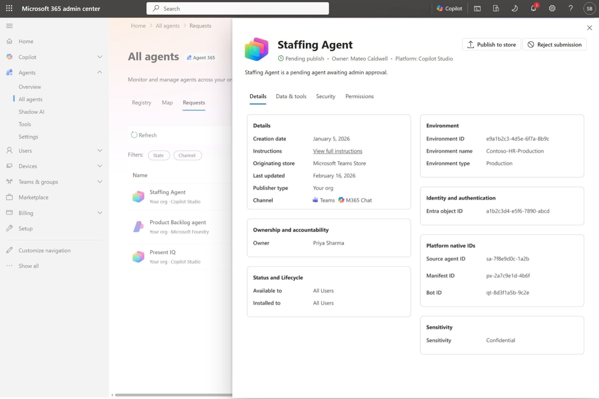Click the Environment ID value e9a1b2c3-4d5e-6f7a-8b9c
Image resolution: width=599 pixels, height=399 pixels.
pos(518,139)
